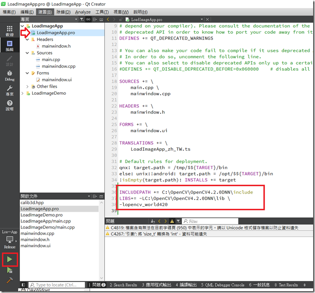Open the Design (設計) mode

pyautogui.click(x=9, y=61)
